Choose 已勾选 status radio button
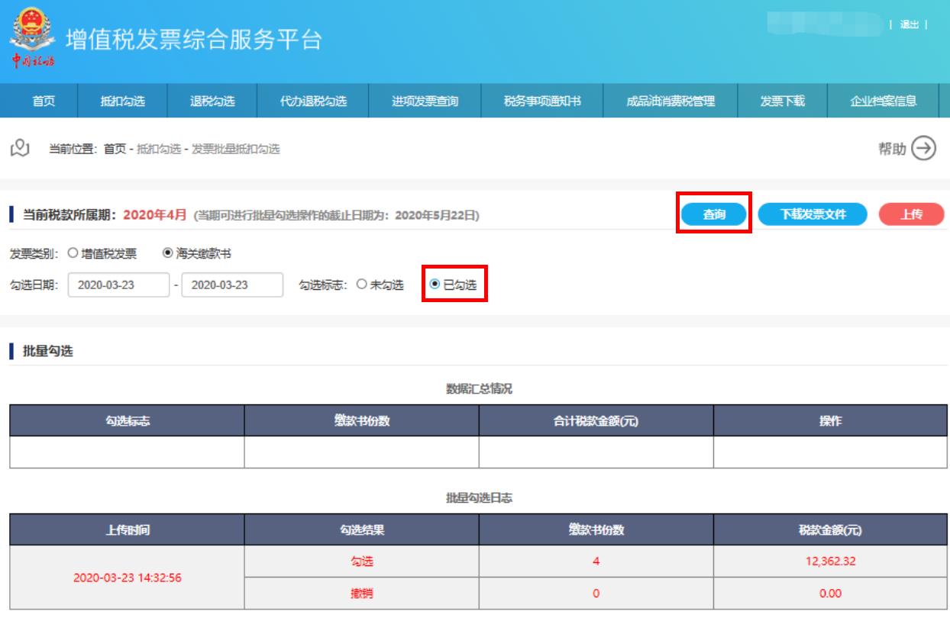The height and width of the screenshot is (621, 950). coord(435,284)
